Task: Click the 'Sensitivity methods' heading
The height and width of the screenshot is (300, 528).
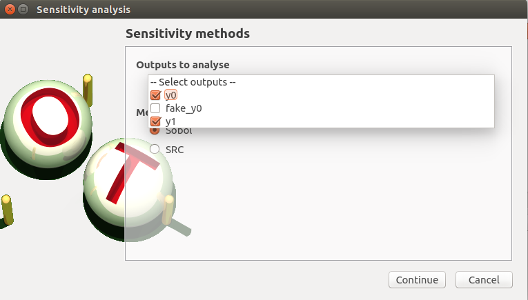Action: click(187, 33)
